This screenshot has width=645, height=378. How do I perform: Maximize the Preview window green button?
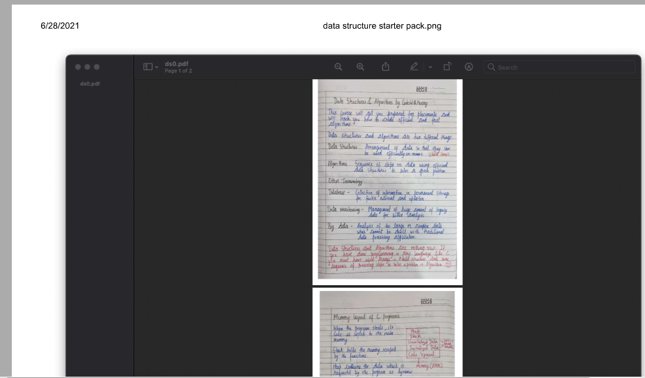97,67
